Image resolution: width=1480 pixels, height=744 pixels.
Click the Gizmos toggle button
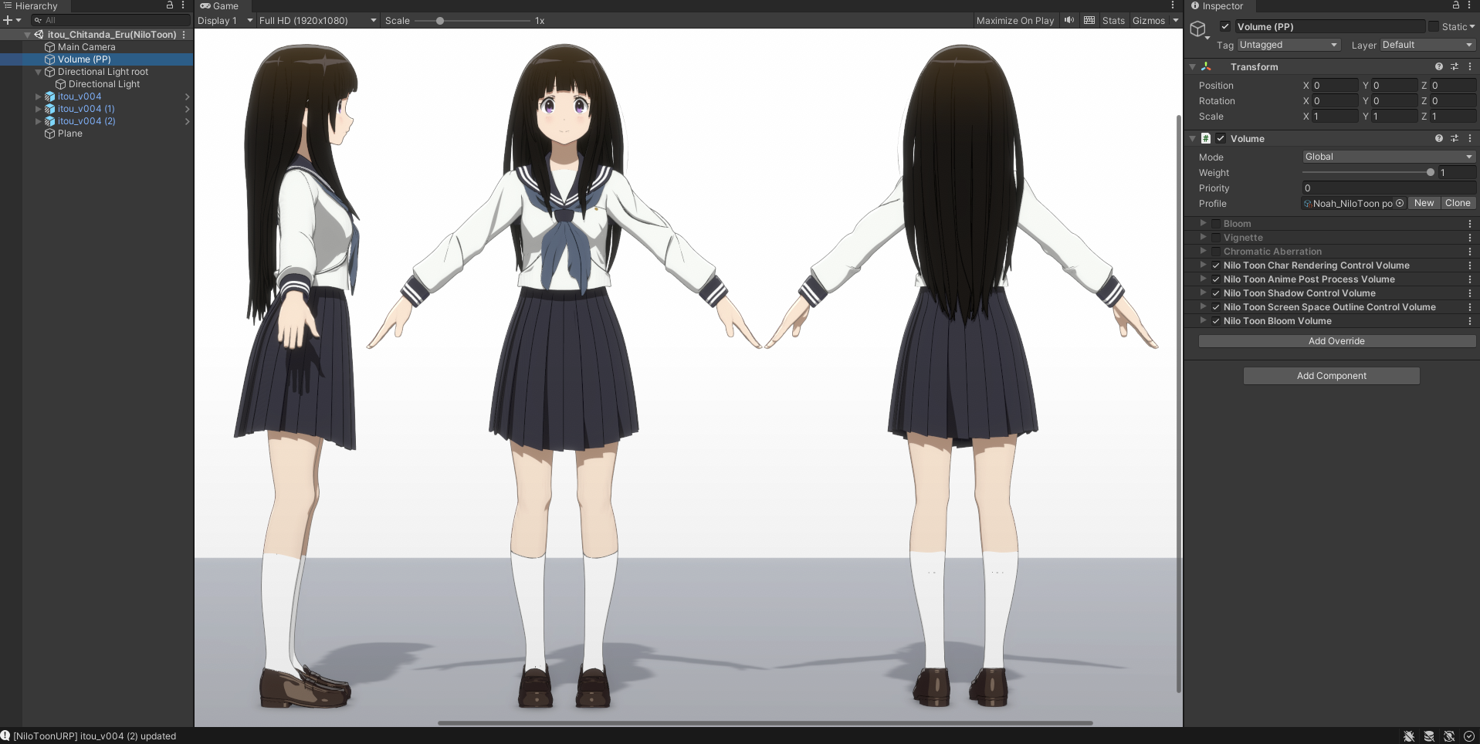click(x=1149, y=21)
